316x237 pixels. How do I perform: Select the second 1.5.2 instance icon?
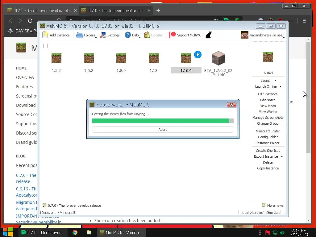[x=89, y=58]
